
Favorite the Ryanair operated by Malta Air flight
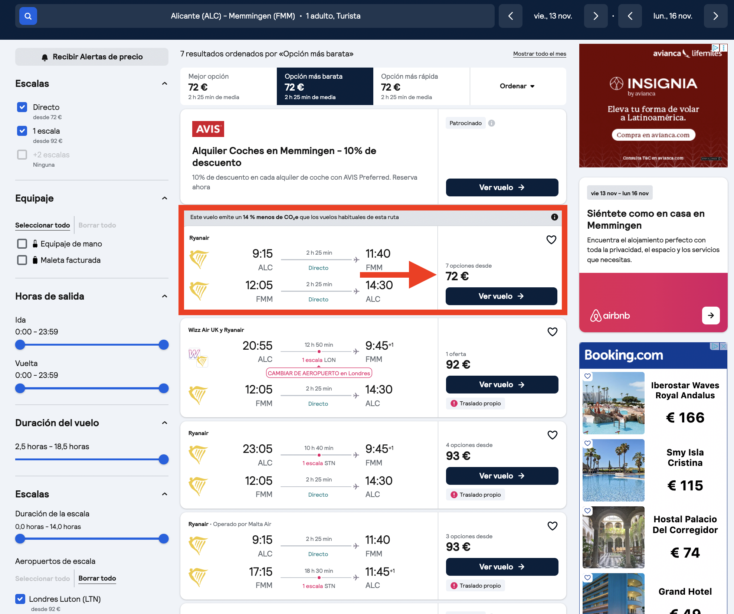[x=553, y=526]
